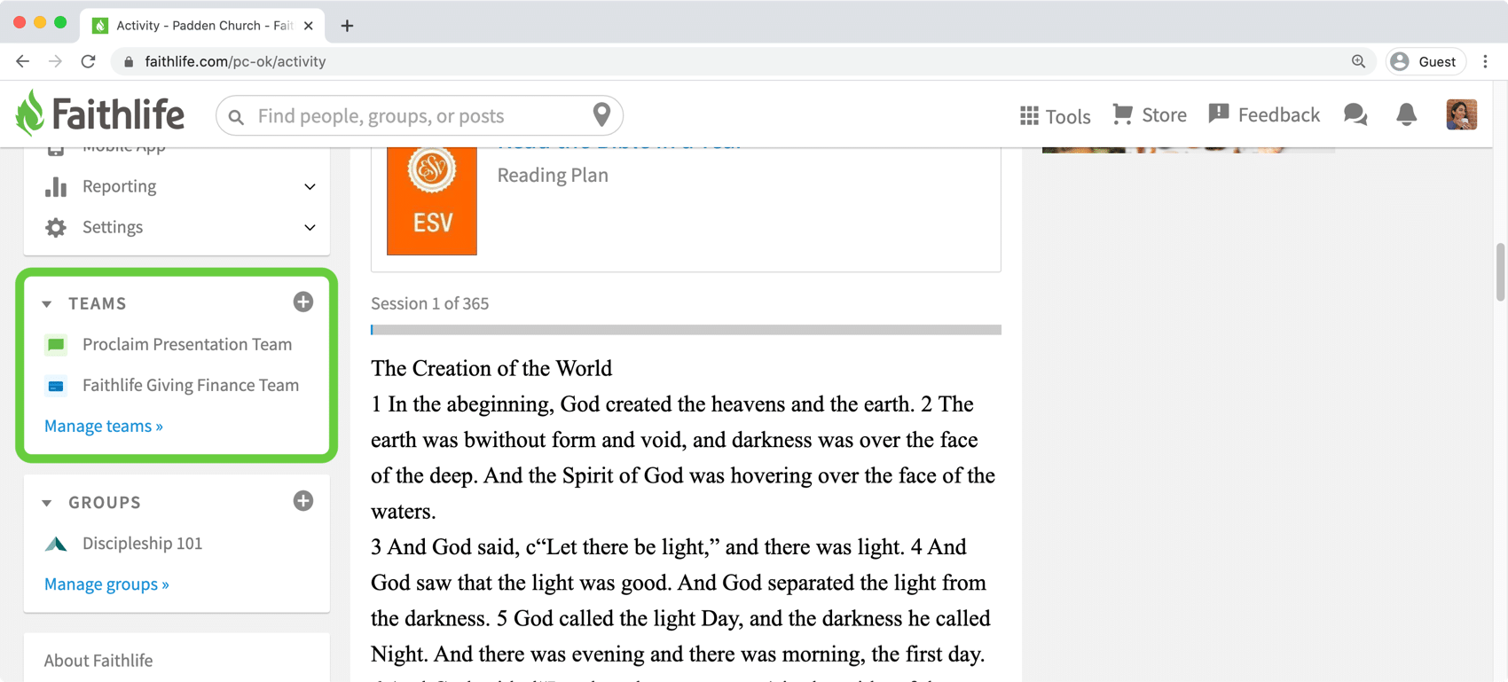Reload the current page

[x=88, y=61]
